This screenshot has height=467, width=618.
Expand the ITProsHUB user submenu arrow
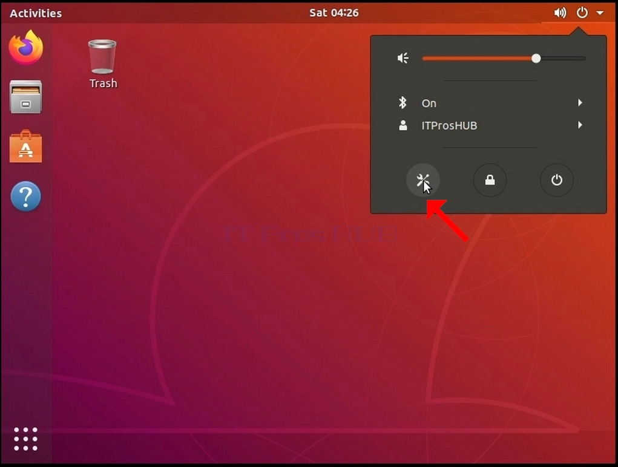[580, 125]
